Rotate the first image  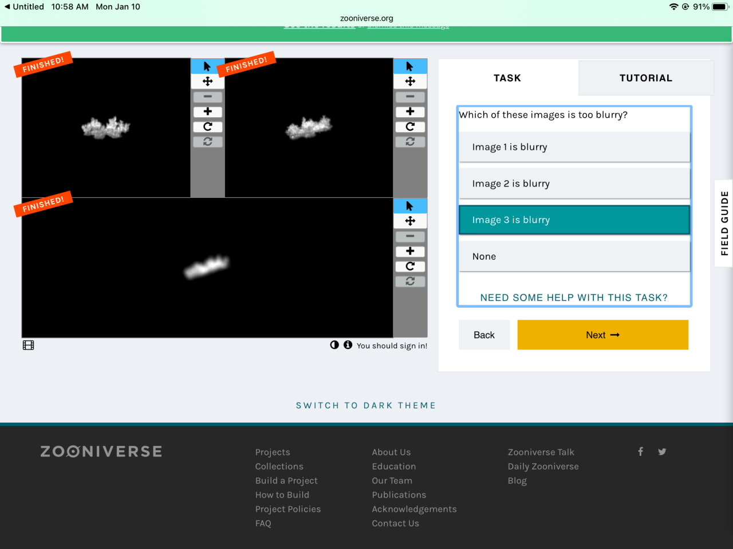pos(207,126)
